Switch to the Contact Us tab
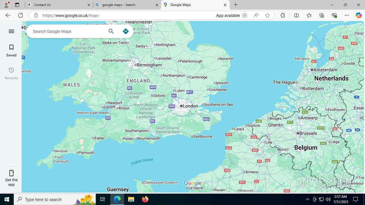The width and height of the screenshot is (365, 205). click(58, 5)
